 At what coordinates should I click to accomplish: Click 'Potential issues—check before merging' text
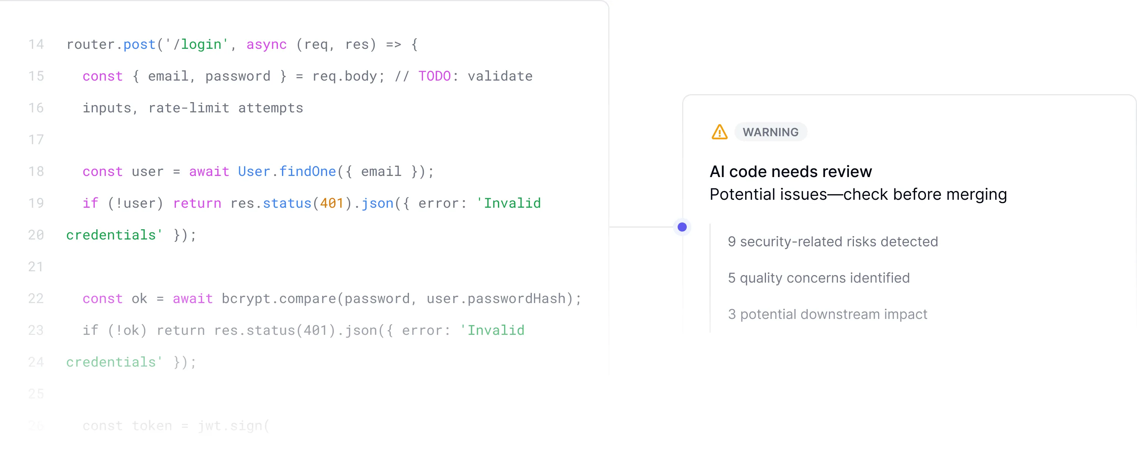(858, 194)
